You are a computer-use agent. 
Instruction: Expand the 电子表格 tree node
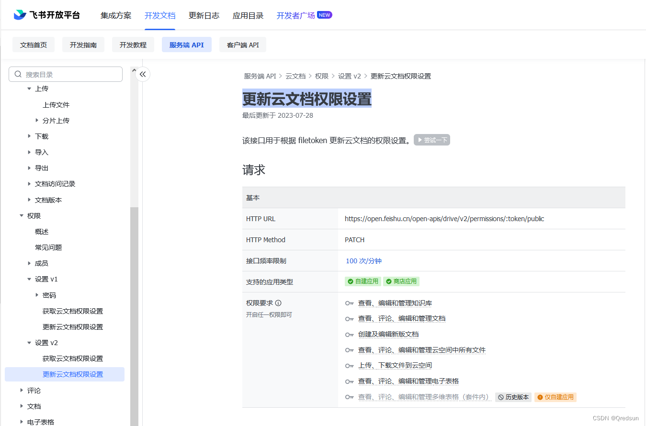pyautogui.click(x=22, y=422)
